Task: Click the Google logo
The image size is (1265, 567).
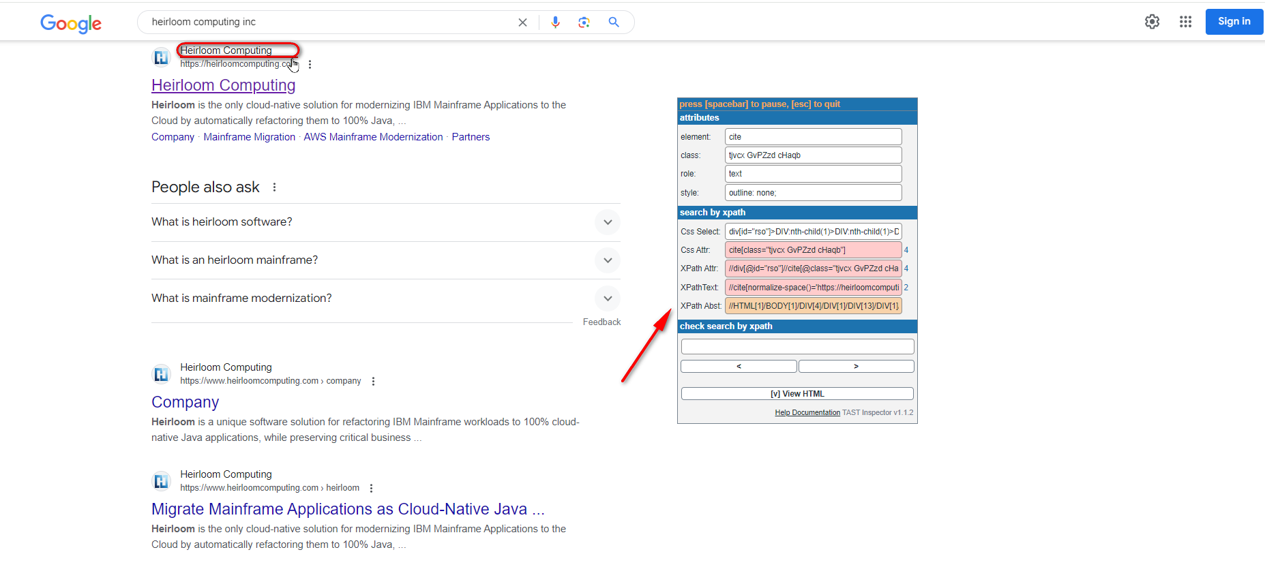Action: pyautogui.click(x=71, y=23)
